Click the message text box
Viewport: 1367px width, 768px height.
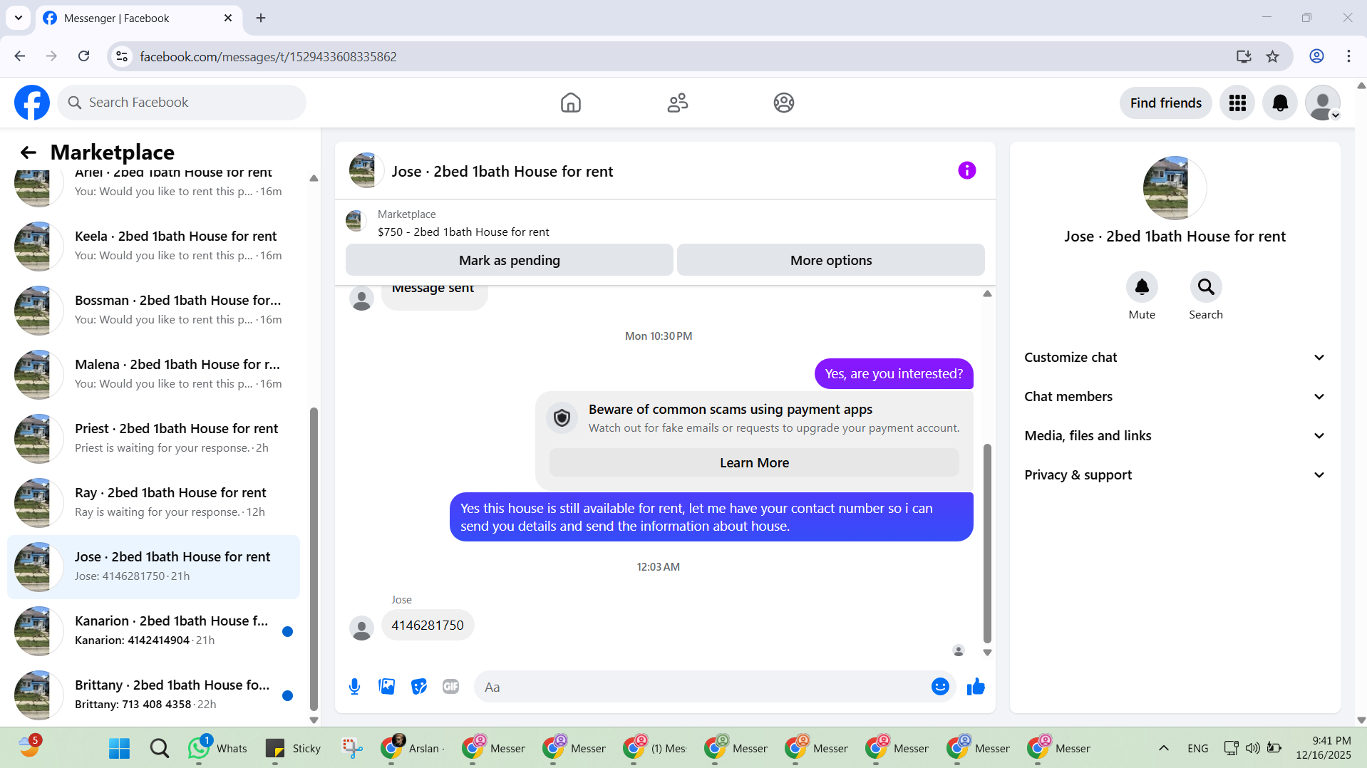702,687
